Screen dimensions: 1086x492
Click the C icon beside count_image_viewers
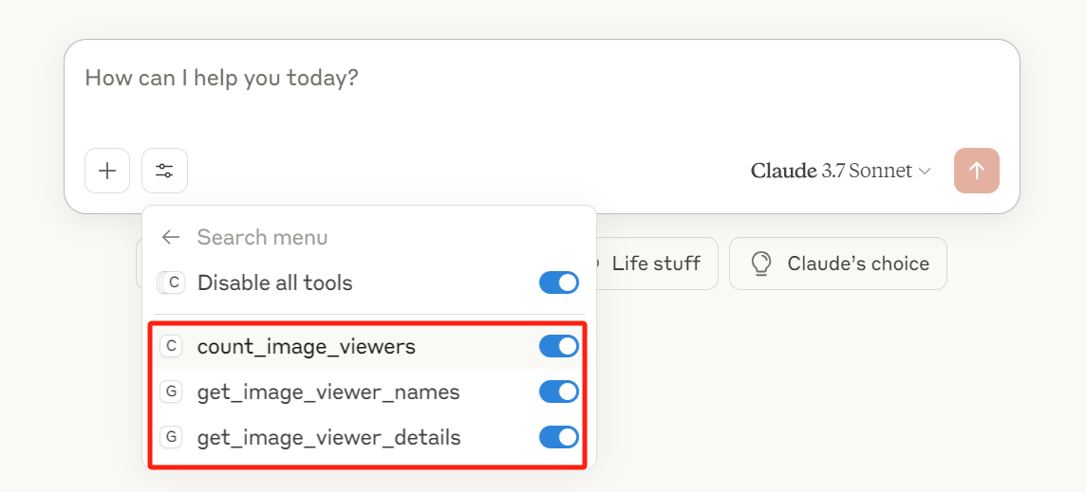[171, 346]
